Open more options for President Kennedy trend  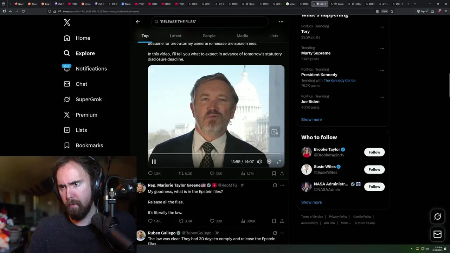click(382, 70)
